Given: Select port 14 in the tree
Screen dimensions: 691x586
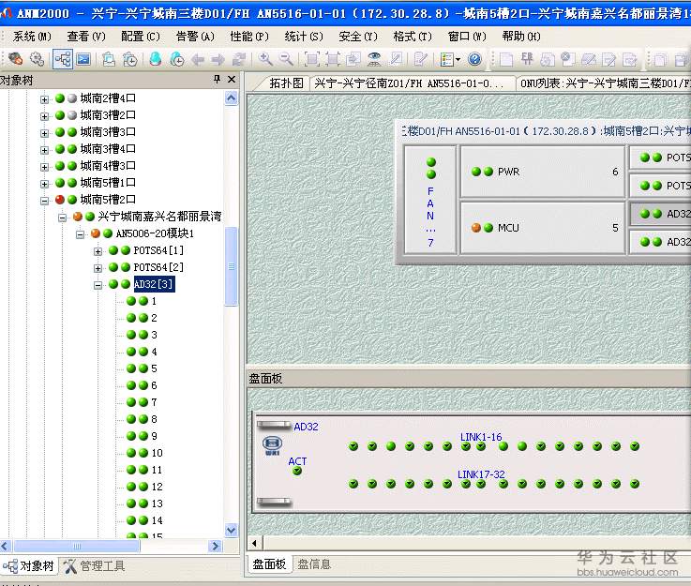Looking at the screenshot, I should click(x=157, y=520).
